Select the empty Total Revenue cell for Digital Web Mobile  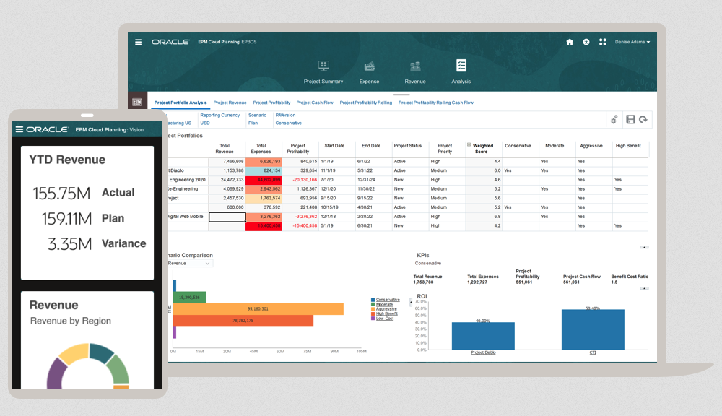(227, 216)
